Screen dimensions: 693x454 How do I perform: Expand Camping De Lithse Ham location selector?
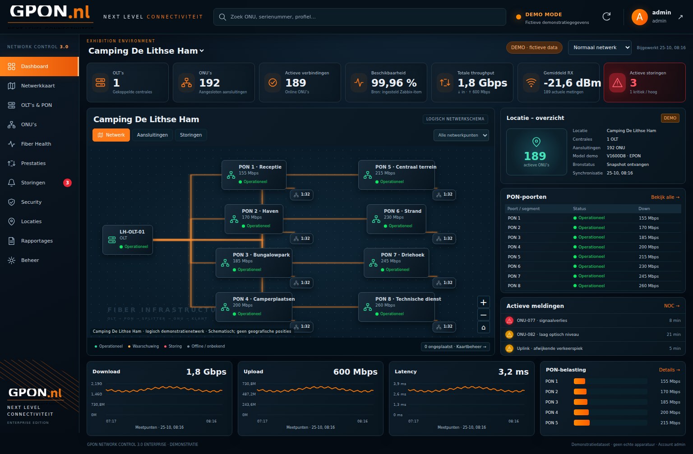pyautogui.click(x=146, y=51)
